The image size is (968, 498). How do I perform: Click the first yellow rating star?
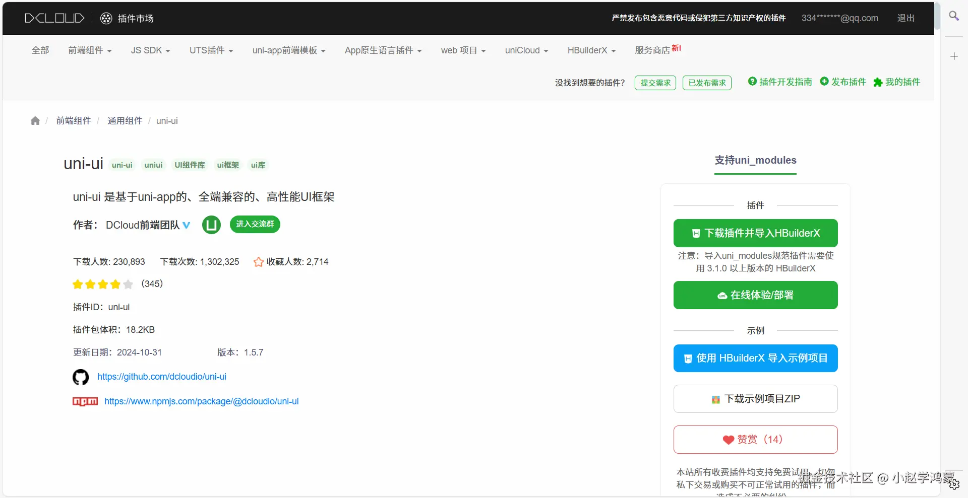pyautogui.click(x=78, y=284)
